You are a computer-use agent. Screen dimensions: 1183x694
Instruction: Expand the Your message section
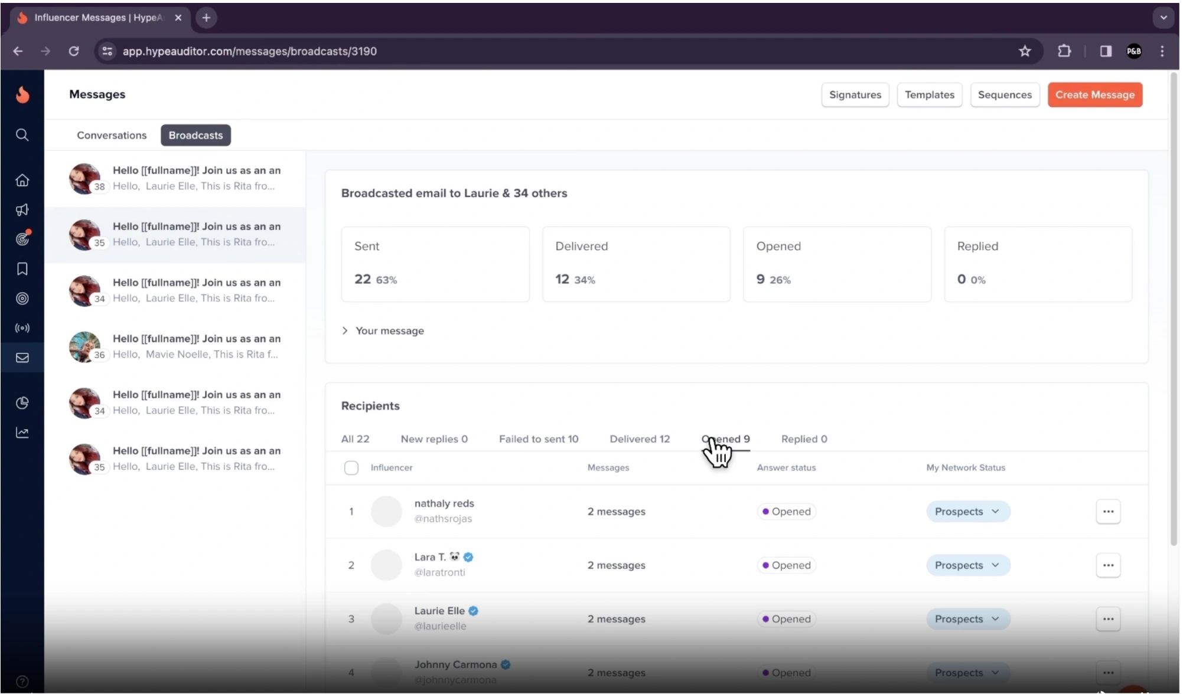(x=383, y=331)
